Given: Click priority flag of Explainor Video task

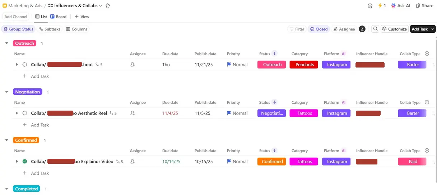Looking at the screenshot, I should tap(229, 162).
